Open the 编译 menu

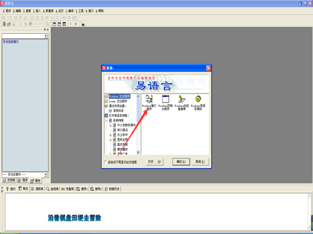[x=70, y=11]
